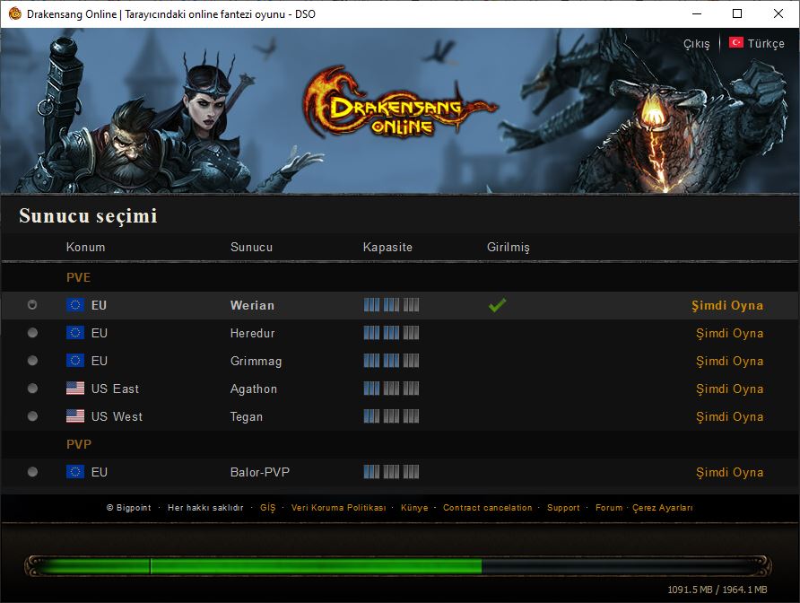Open the Veri Koruma Politikası link
Screen dimensions: 800x603
(338, 508)
